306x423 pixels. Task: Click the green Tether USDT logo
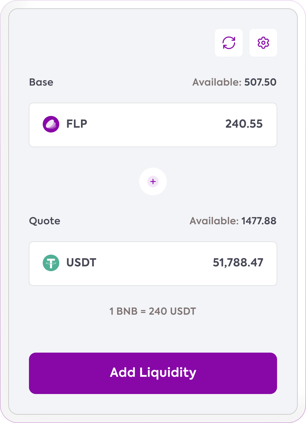click(x=51, y=263)
